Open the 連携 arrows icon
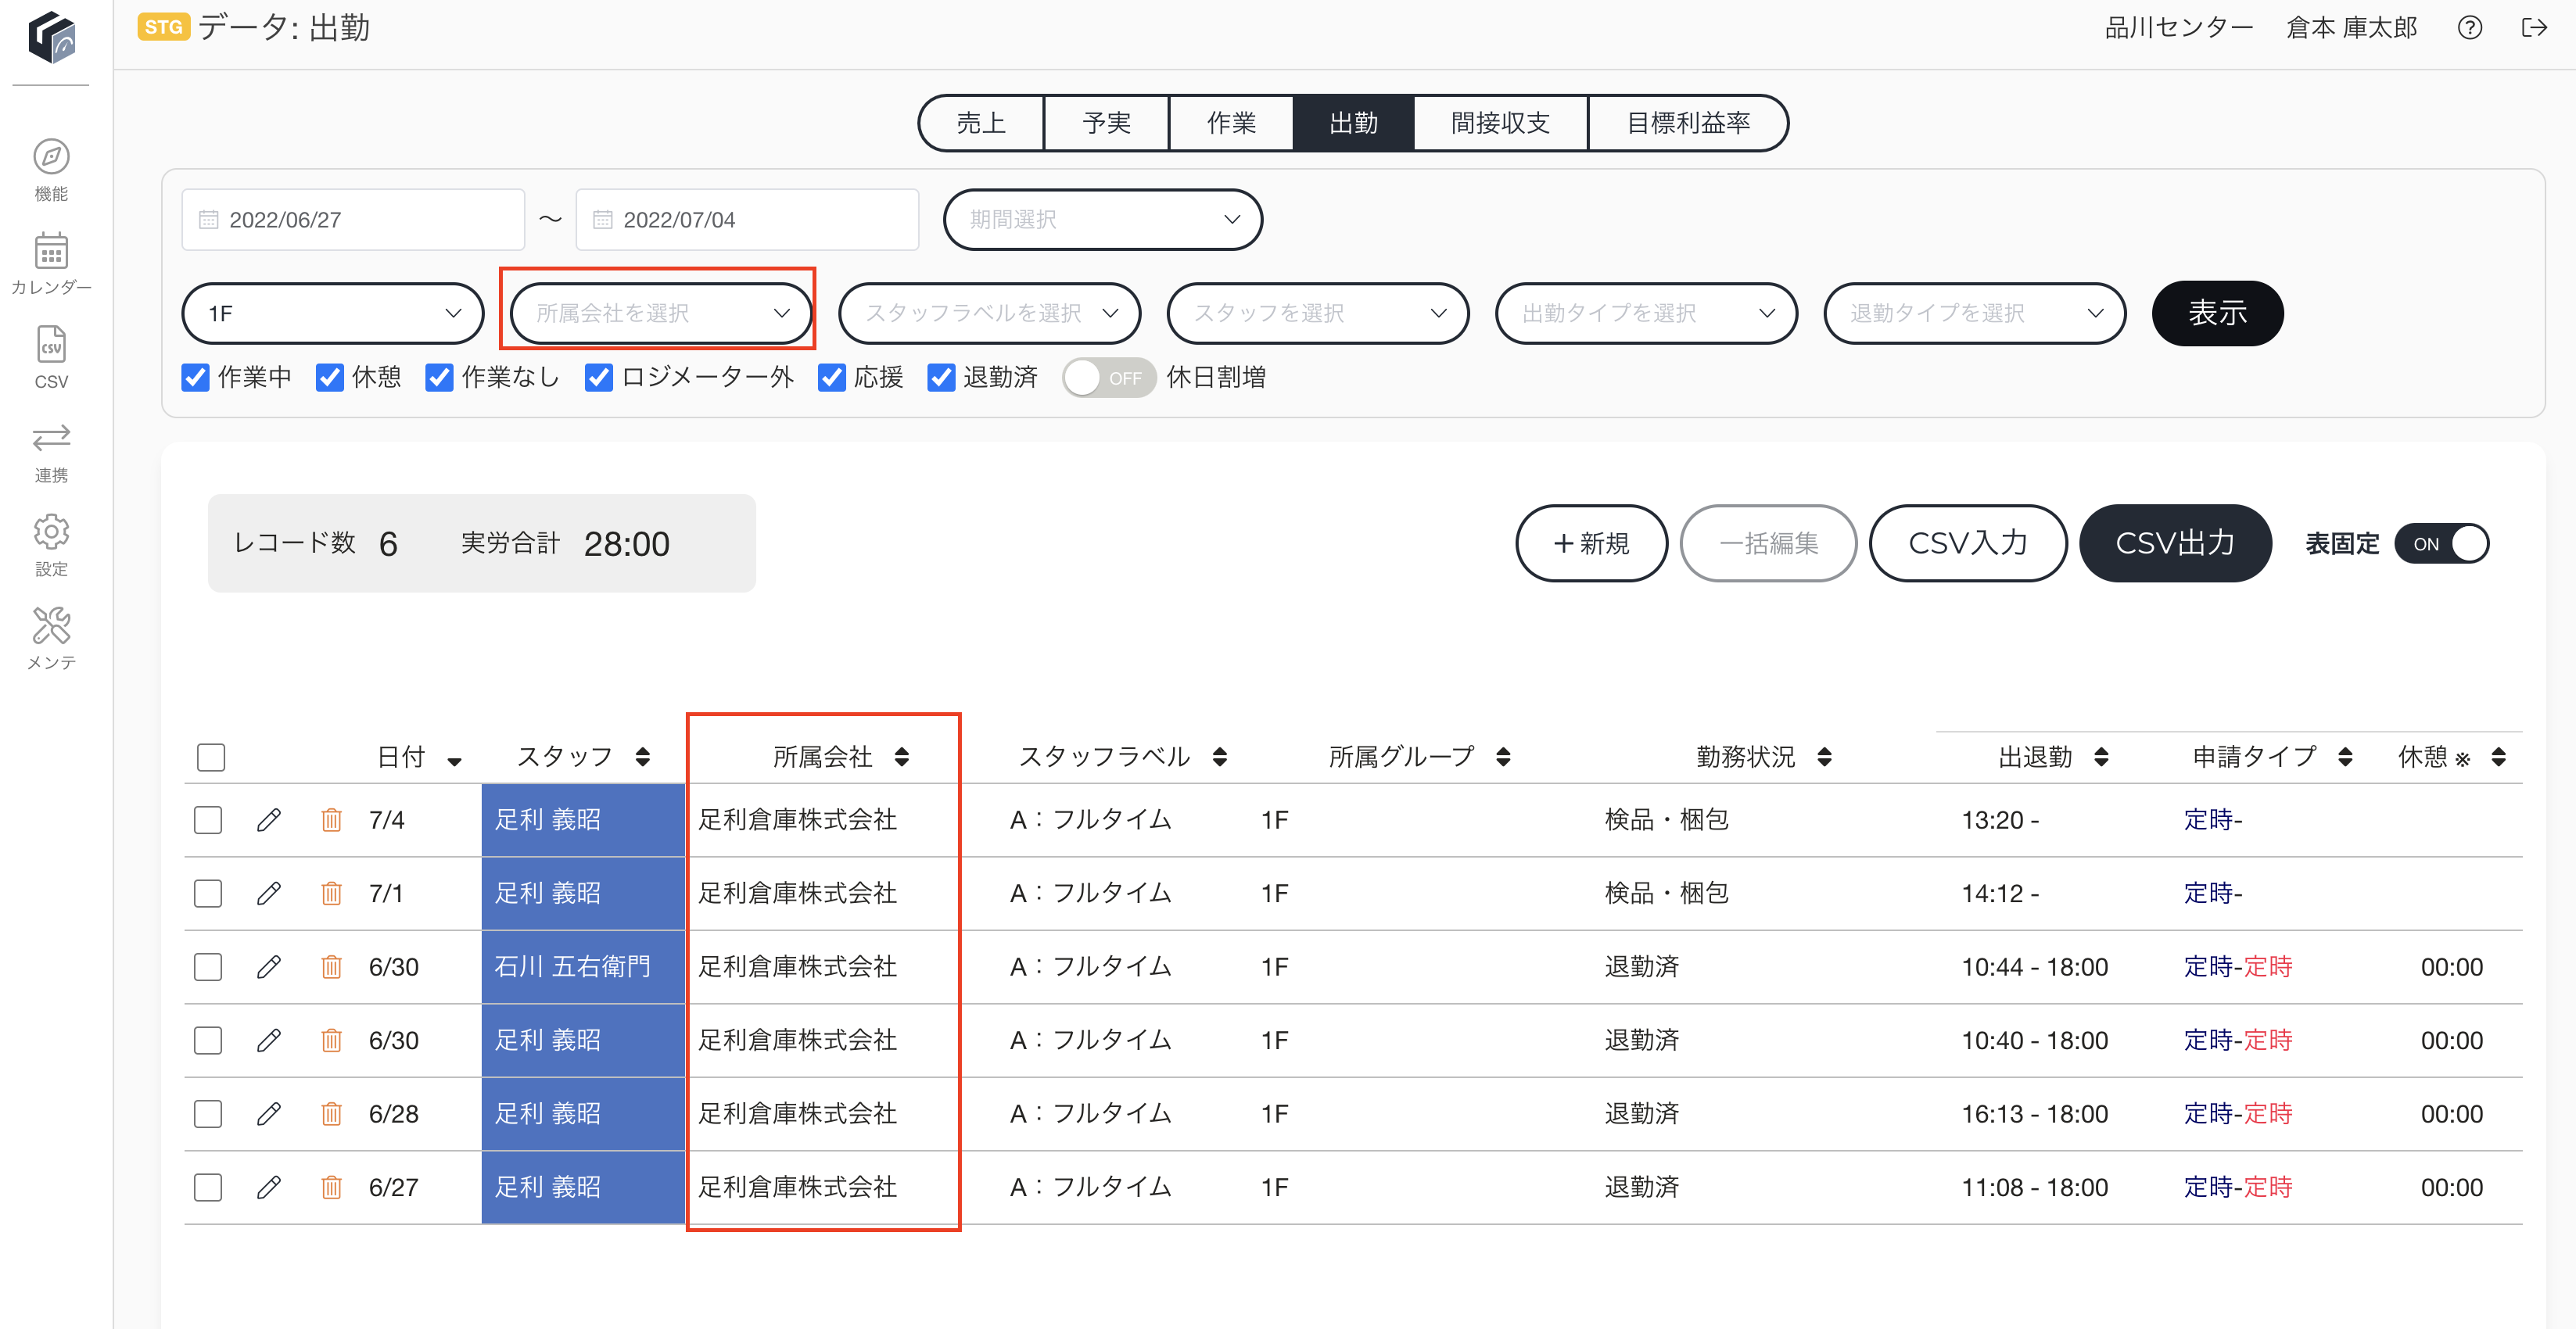 pos(51,438)
